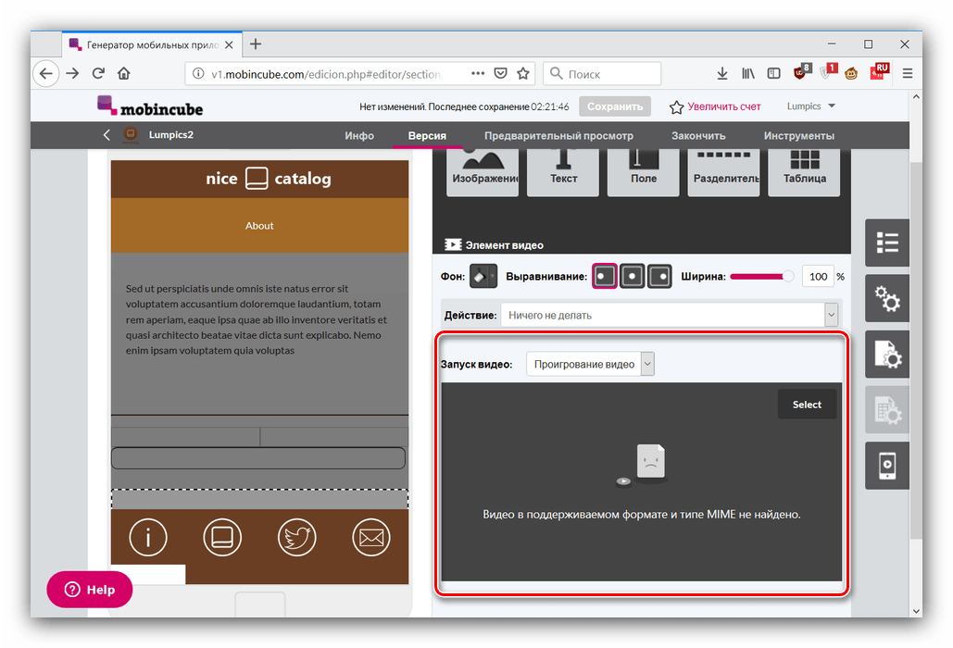Open the Help button

click(x=89, y=589)
